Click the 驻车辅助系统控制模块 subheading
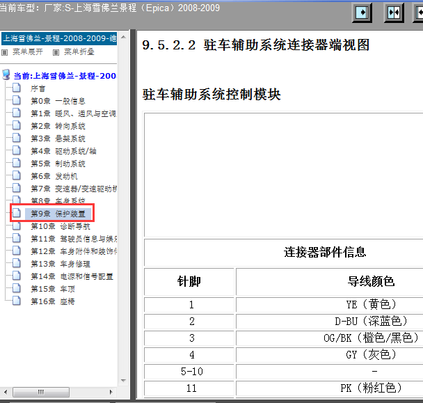The image size is (423, 403). [x=211, y=95]
